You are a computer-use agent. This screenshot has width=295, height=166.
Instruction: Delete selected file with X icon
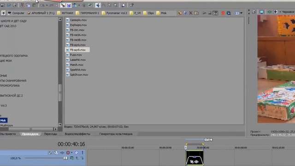tap(191, 13)
